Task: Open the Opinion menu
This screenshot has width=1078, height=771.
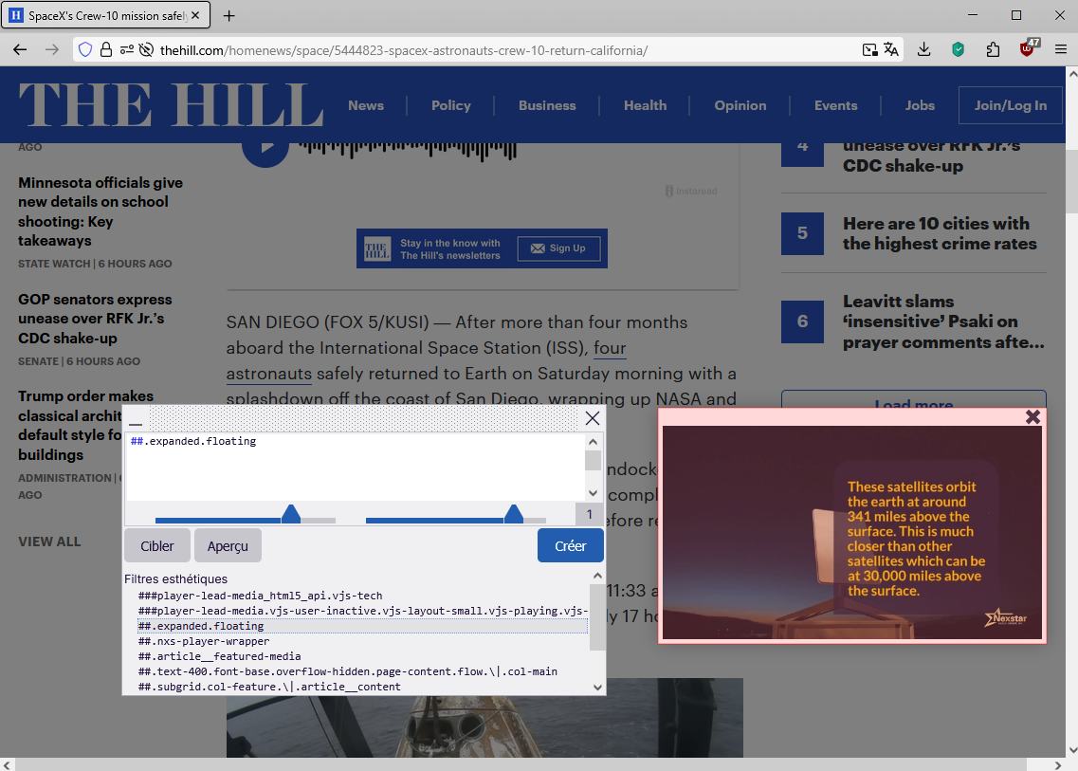Action: click(x=740, y=105)
